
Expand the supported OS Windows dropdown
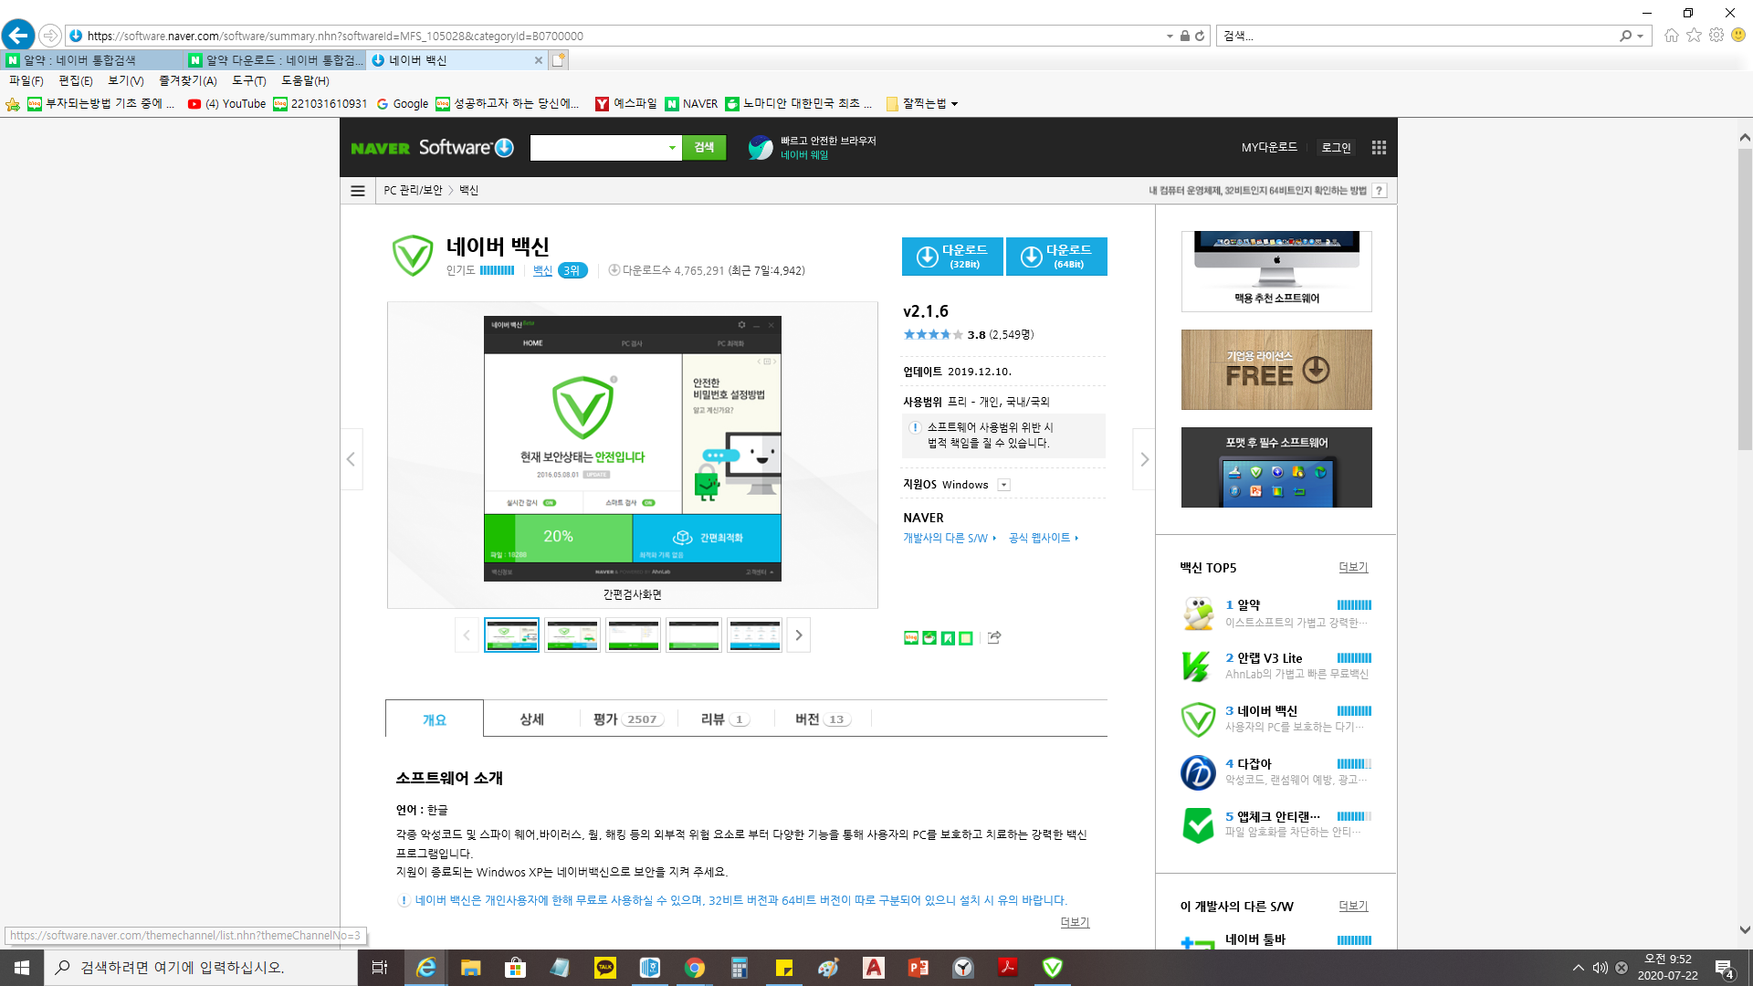pos(1003,485)
